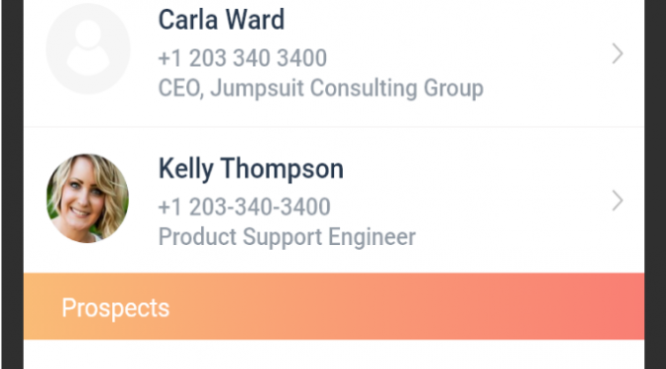Tap the hyphenated number +1 203-340-3400

pos(244,207)
